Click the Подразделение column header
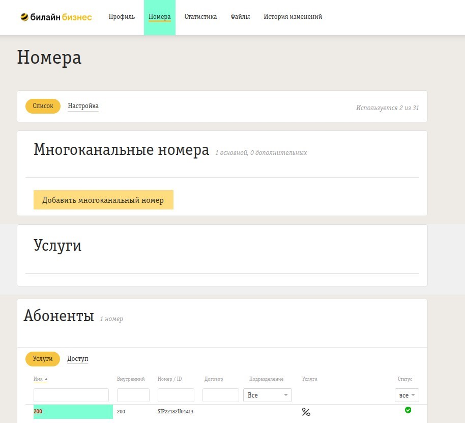 tap(266, 379)
